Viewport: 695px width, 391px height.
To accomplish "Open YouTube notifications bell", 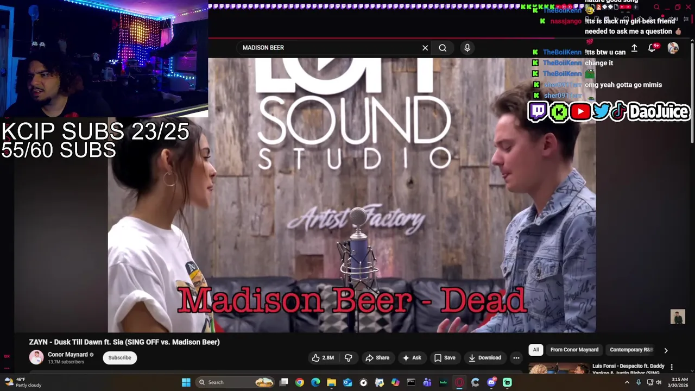I will coord(652,48).
